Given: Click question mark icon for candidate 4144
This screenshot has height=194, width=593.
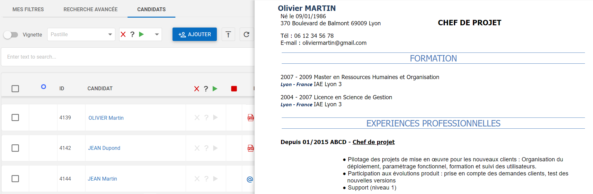Looking at the screenshot, I should (206, 179).
